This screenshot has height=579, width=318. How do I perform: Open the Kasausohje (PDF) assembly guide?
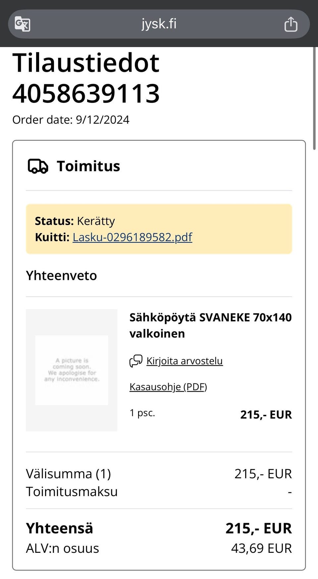point(168,387)
